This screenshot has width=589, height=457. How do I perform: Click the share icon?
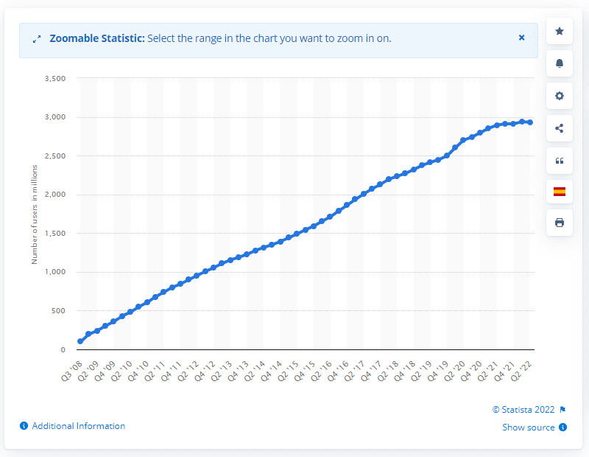(560, 128)
